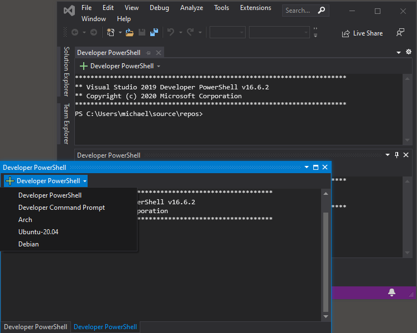Screen dimensions: 417x333
Task: Open the Debug menu
Action: click(x=159, y=8)
